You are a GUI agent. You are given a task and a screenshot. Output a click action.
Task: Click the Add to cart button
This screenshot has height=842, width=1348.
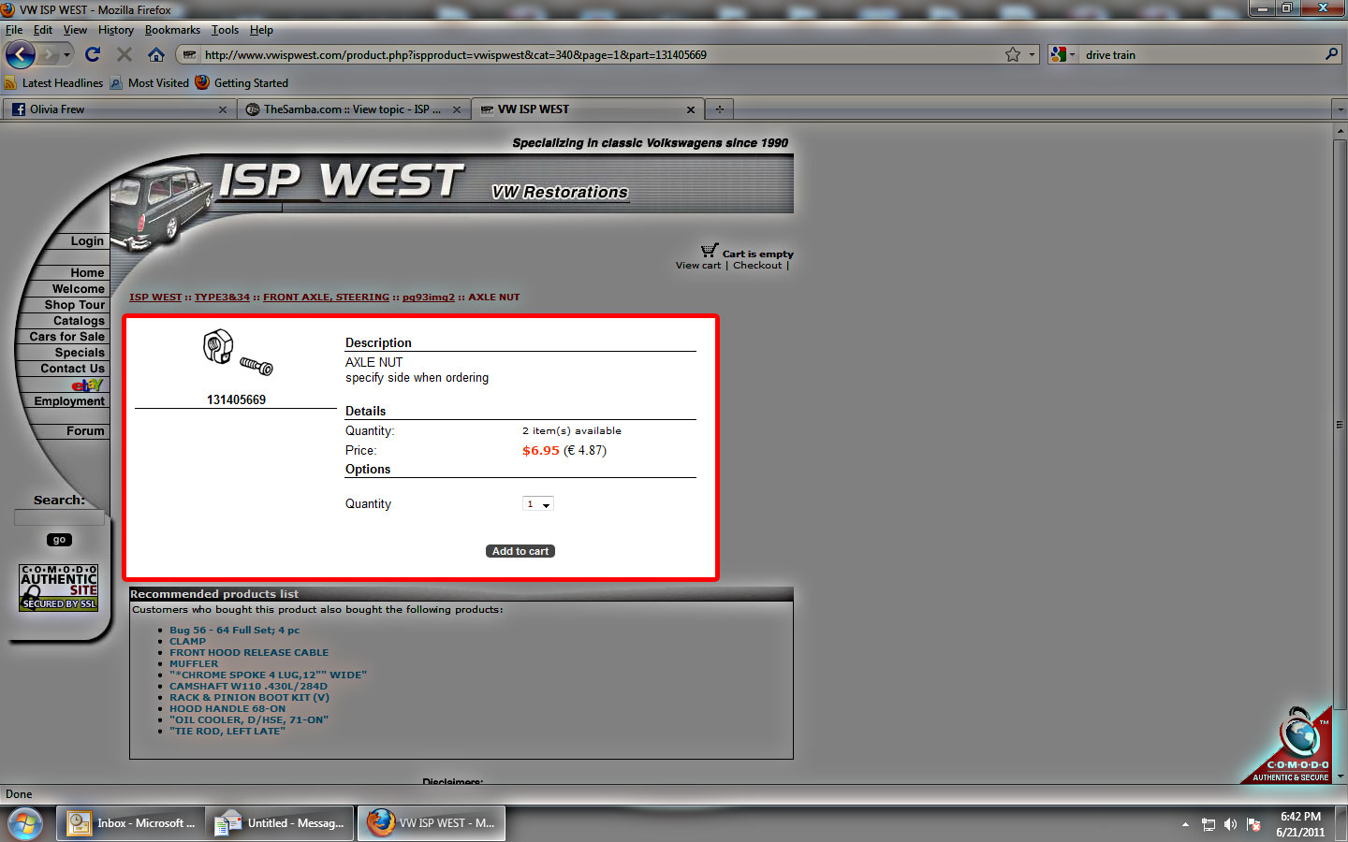coord(520,551)
